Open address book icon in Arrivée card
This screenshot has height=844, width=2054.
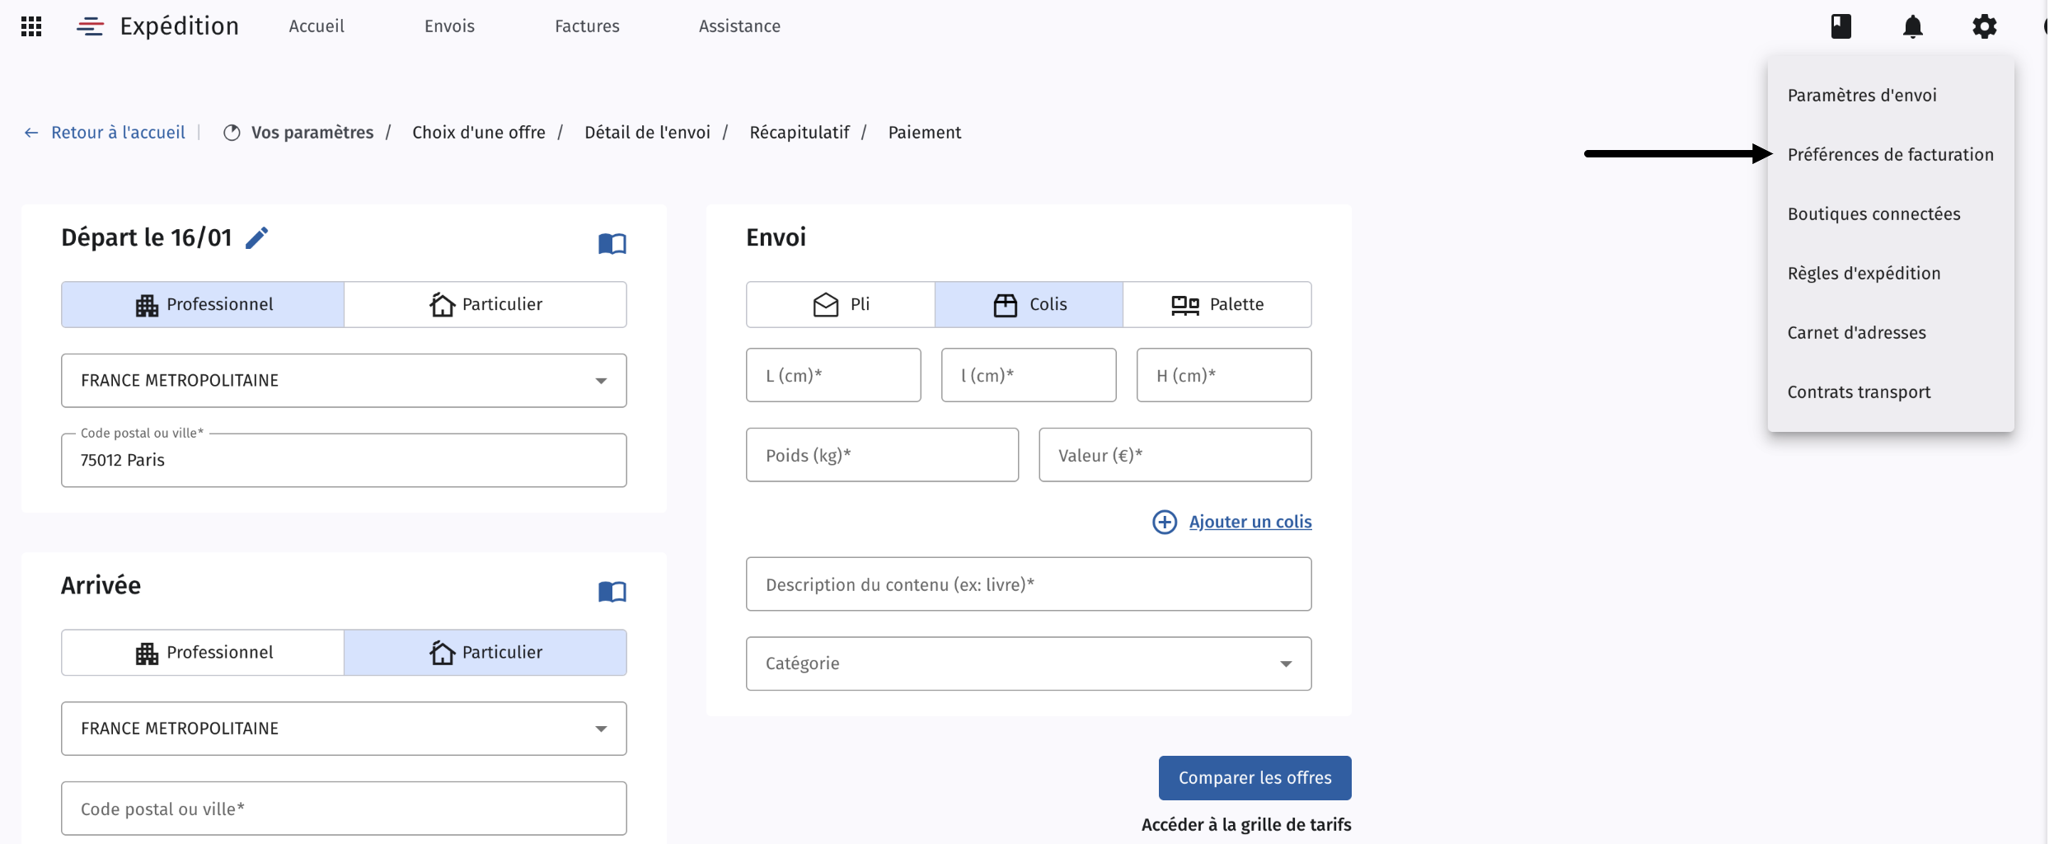point(612,591)
